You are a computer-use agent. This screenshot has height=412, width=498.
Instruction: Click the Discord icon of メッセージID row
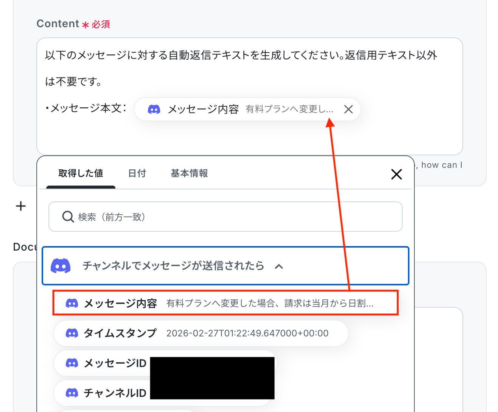72,363
